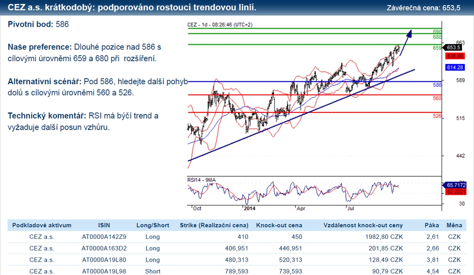The height and width of the screenshot is (275, 474).
Task: Click the leverage value "2,66"
Action: [x=433, y=248]
